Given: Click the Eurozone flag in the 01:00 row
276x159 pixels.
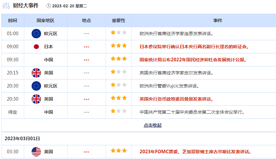Looking at the screenshot, I should coord(36,34).
